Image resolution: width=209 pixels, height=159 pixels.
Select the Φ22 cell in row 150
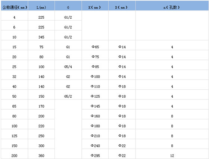(x=122, y=146)
